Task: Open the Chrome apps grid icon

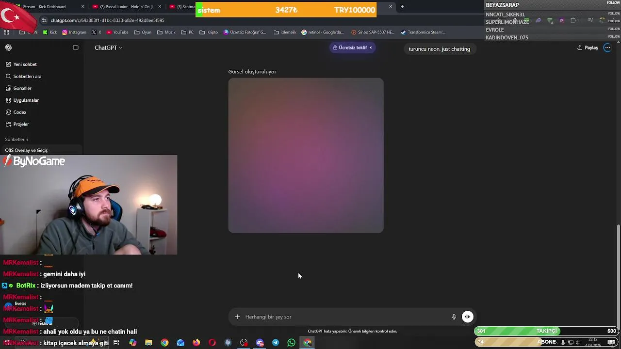Action: tap(6, 32)
